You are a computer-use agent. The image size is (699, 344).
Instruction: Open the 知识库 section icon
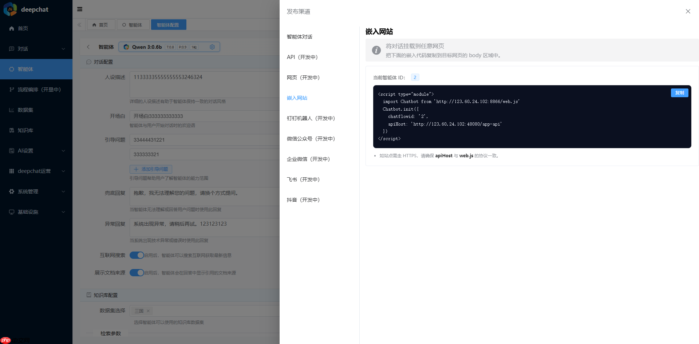pyautogui.click(x=11, y=130)
